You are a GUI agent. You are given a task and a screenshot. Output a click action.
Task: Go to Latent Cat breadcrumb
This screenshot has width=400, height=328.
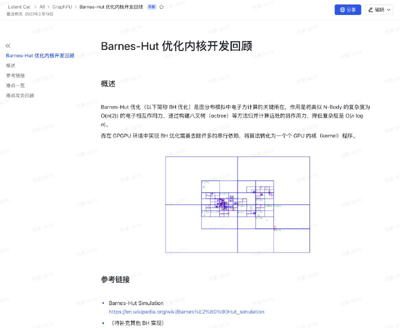(19, 7)
